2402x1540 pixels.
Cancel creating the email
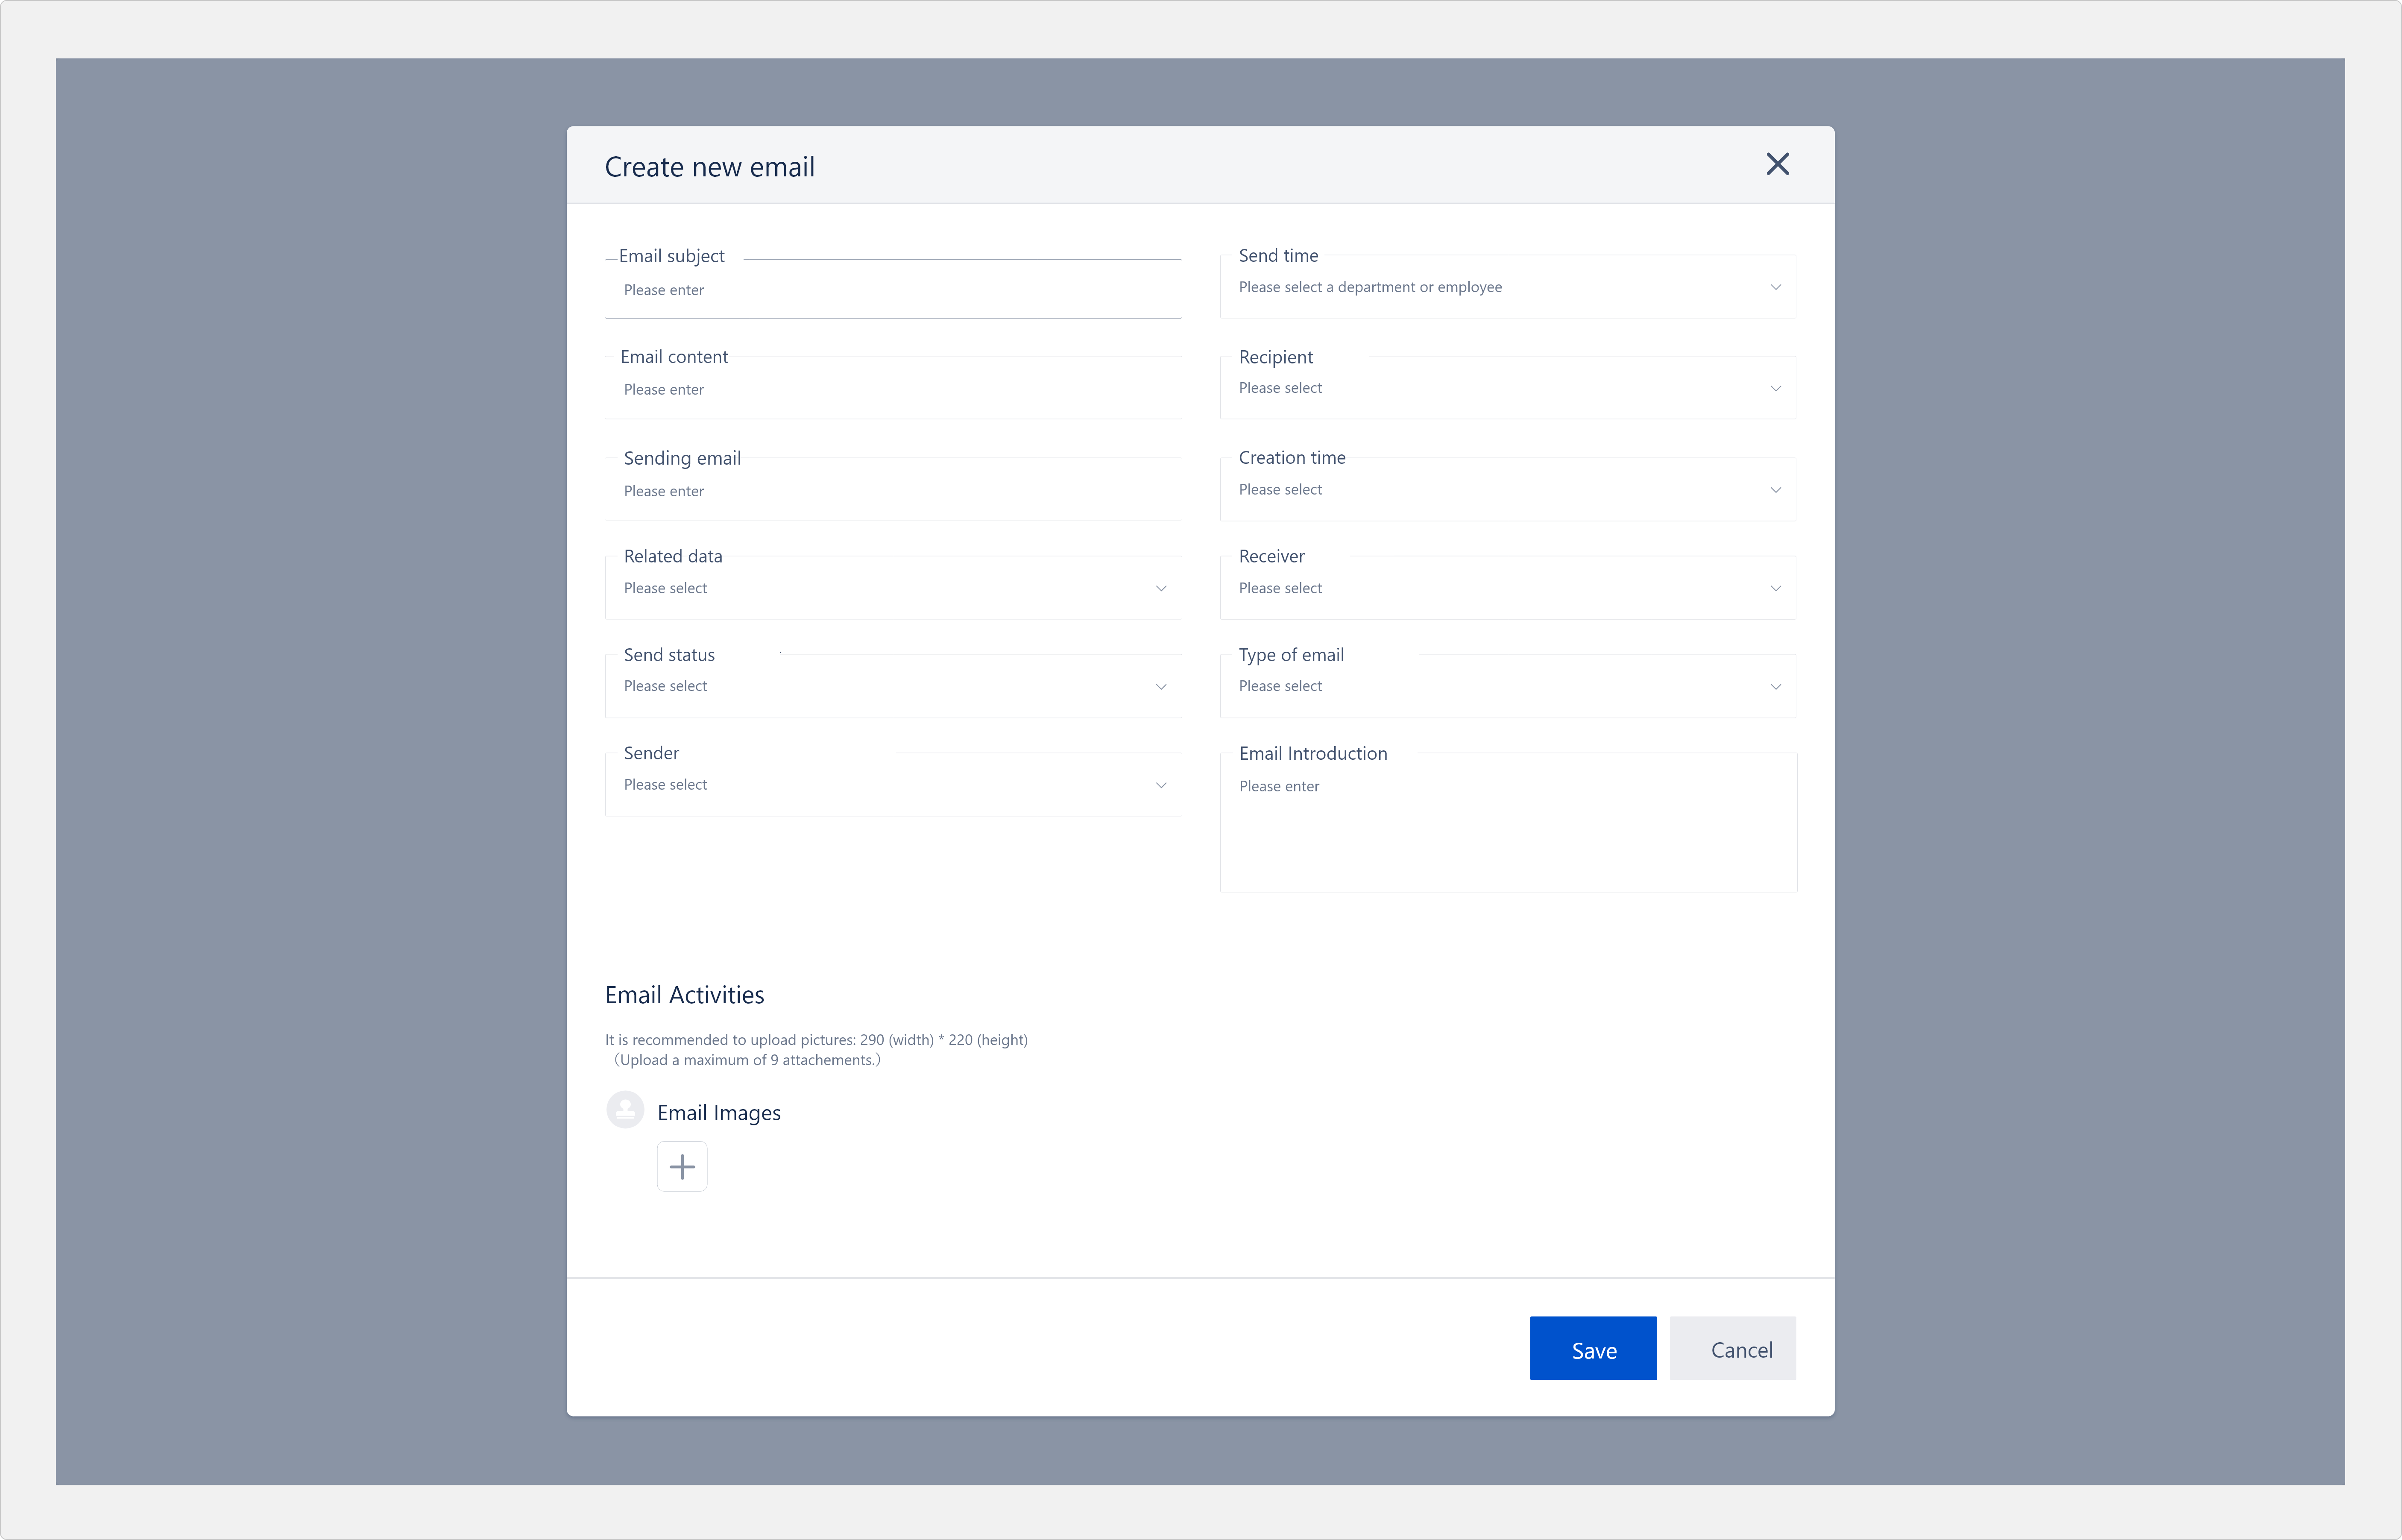[1733, 1348]
